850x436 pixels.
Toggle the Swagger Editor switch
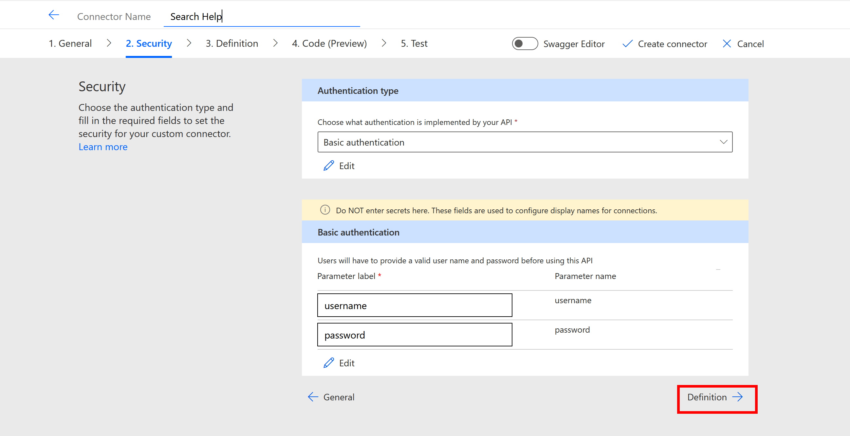tap(525, 44)
